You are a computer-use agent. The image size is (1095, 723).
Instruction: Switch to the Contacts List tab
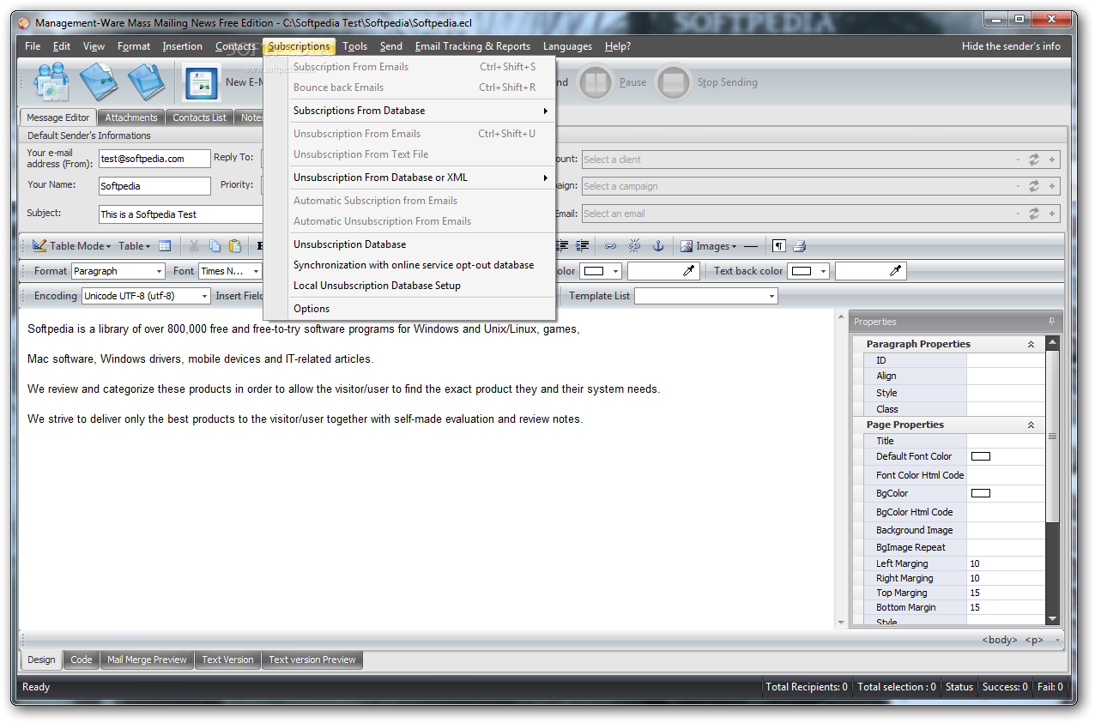coord(200,117)
